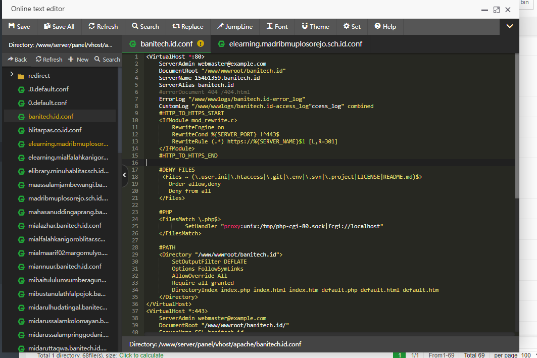The height and width of the screenshot is (358, 537).
Task: Create a new file with New button
Action: (78, 60)
